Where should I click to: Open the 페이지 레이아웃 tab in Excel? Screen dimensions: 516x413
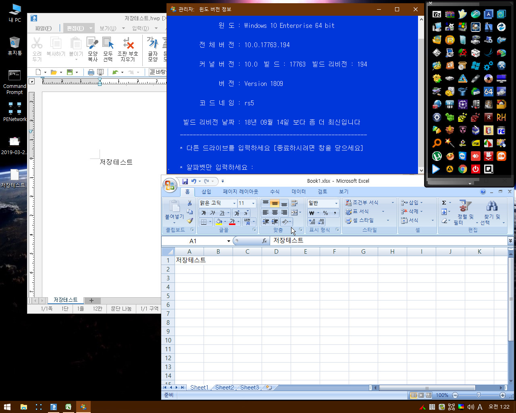(x=240, y=192)
